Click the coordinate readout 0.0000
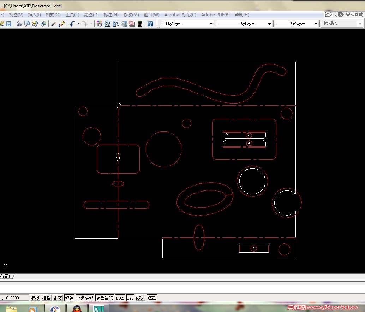The image size is (365, 312). click(x=12, y=298)
